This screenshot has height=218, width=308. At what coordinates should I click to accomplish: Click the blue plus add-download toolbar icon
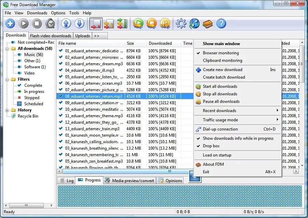[10, 24]
